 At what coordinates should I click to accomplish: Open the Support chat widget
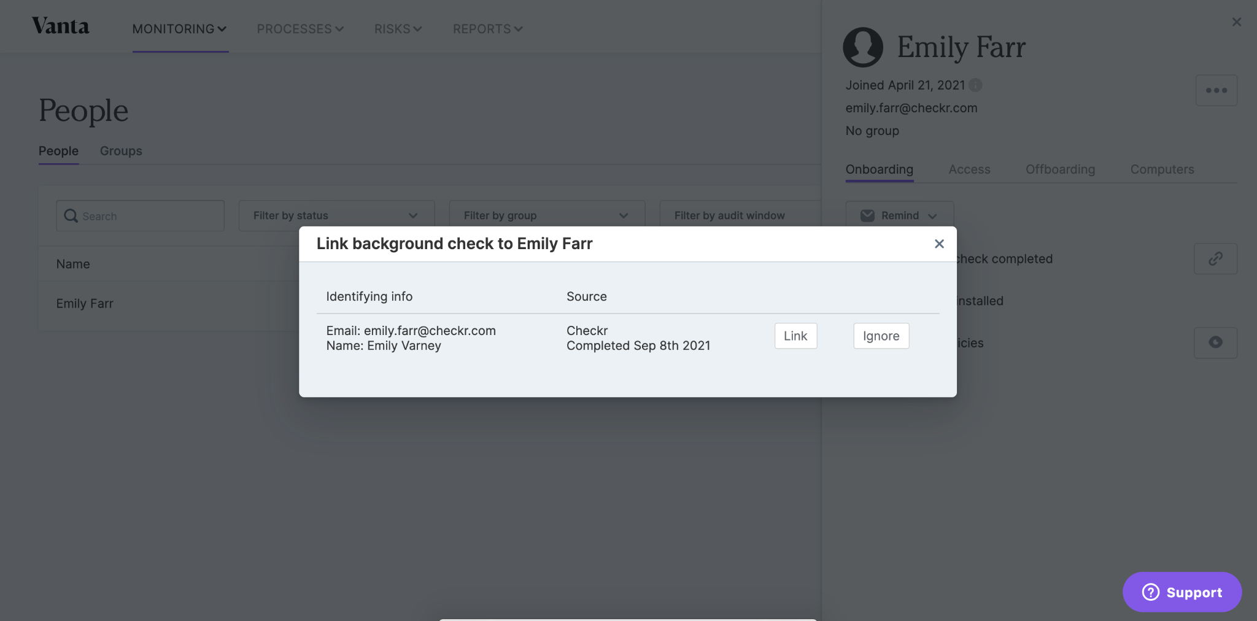(x=1182, y=592)
